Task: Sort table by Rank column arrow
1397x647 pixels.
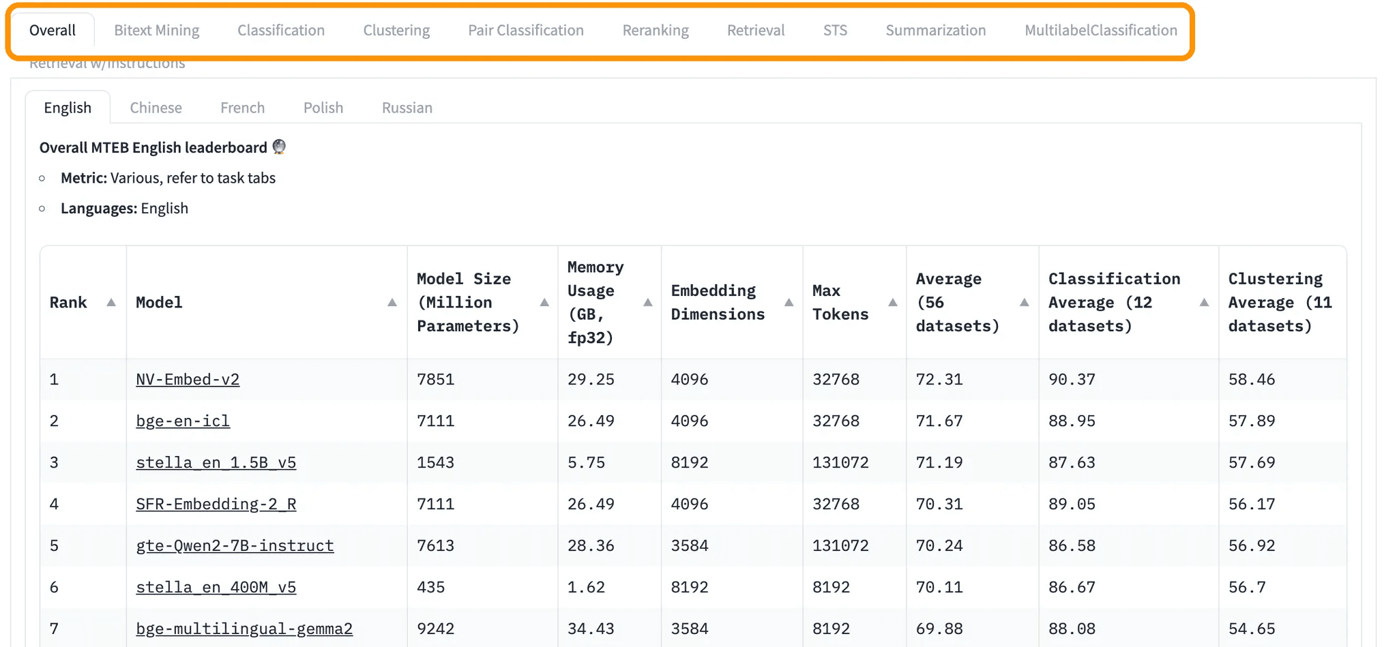Action: coord(111,303)
